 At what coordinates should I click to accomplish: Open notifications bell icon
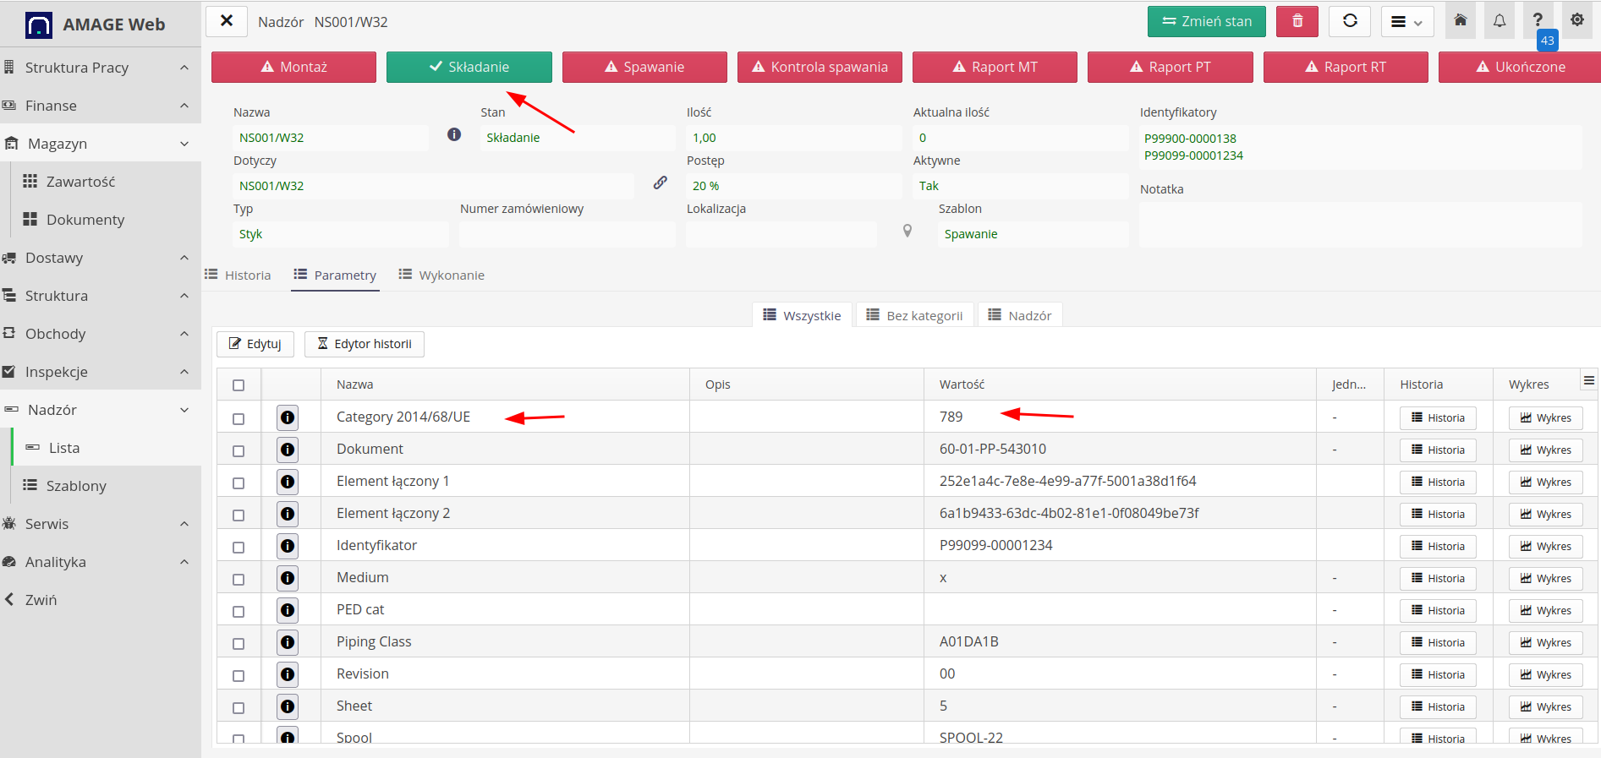(1499, 21)
